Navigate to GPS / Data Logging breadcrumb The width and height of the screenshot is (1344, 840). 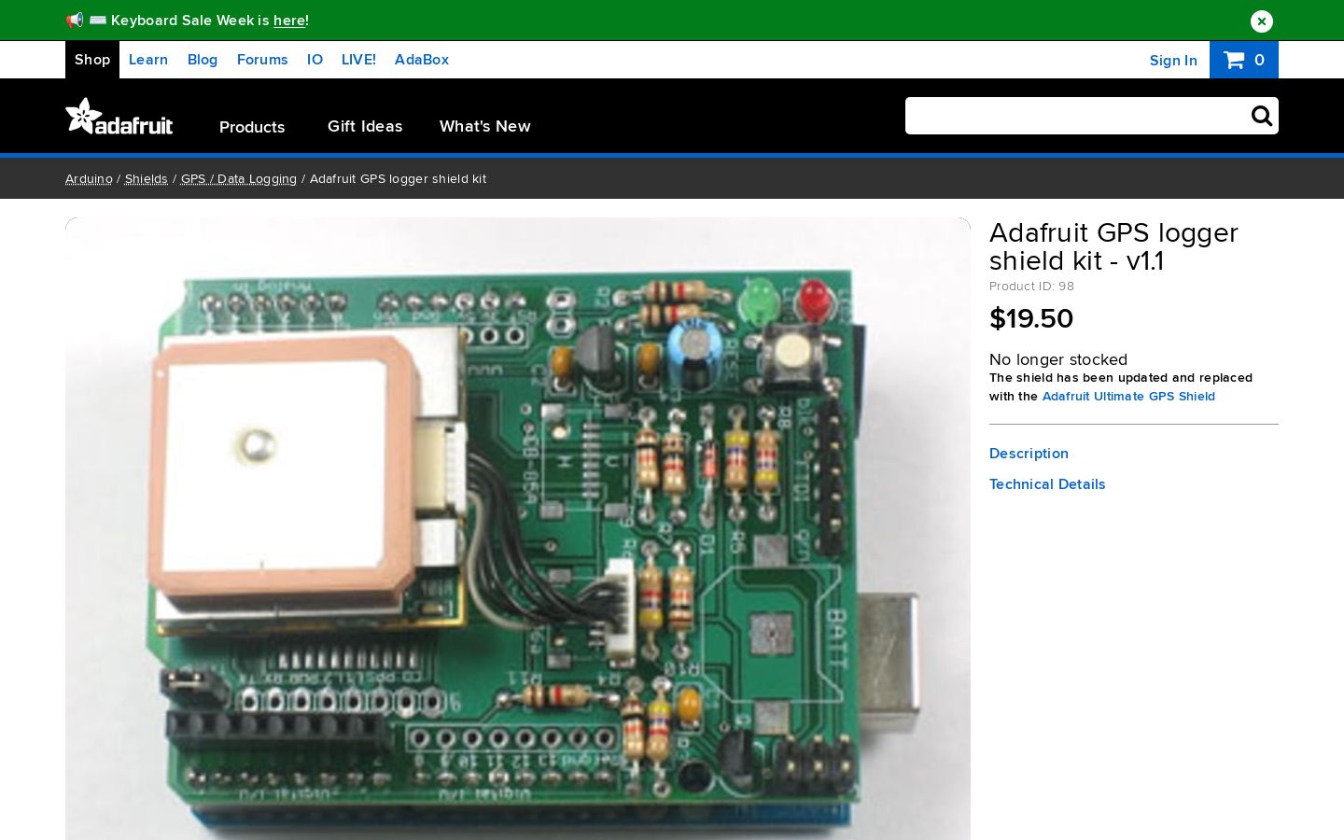point(239,178)
